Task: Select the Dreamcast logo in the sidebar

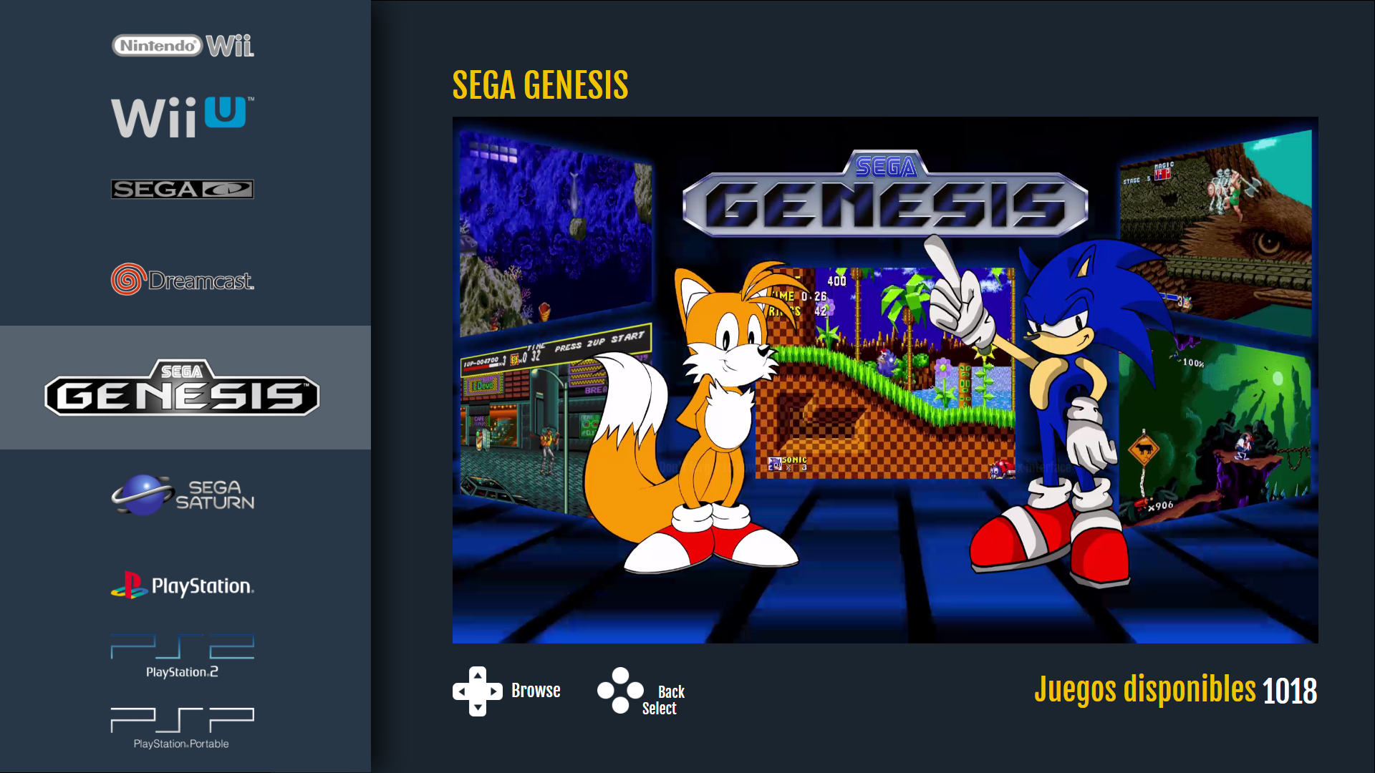Action: [x=183, y=279]
